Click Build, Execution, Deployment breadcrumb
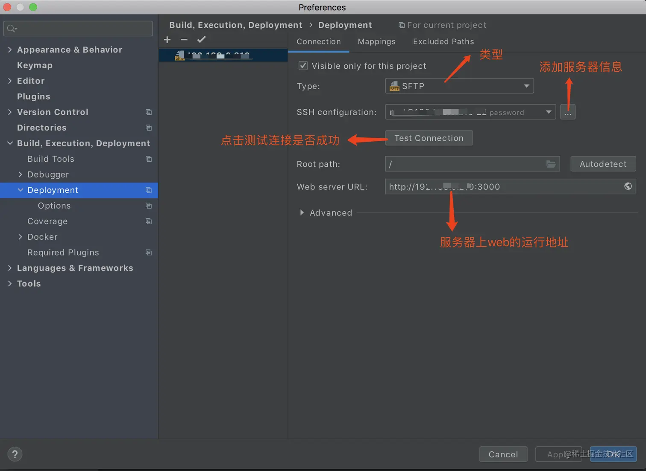Image resolution: width=646 pixels, height=471 pixels. pyautogui.click(x=236, y=25)
